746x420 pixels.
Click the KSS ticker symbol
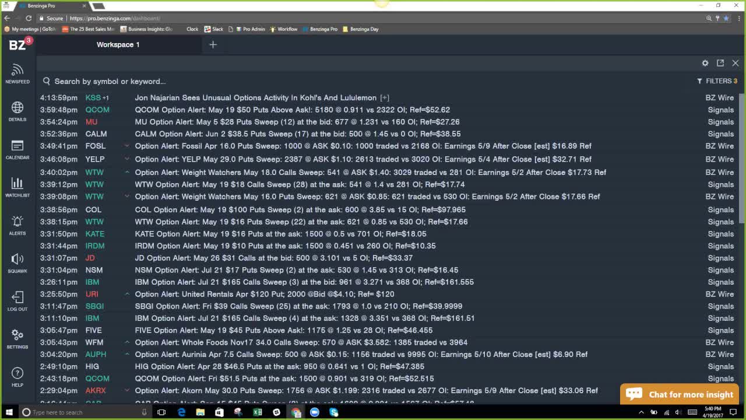tap(93, 98)
